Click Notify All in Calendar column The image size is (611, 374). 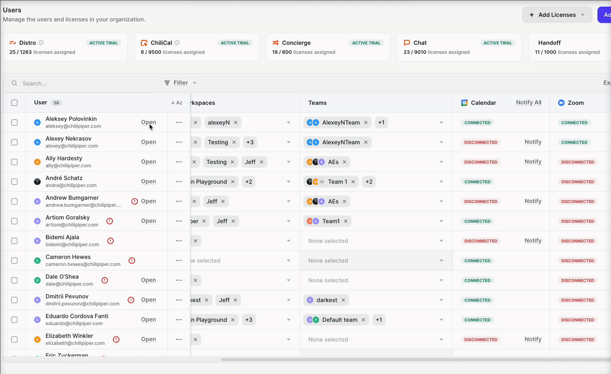pyautogui.click(x=528, y=103)
